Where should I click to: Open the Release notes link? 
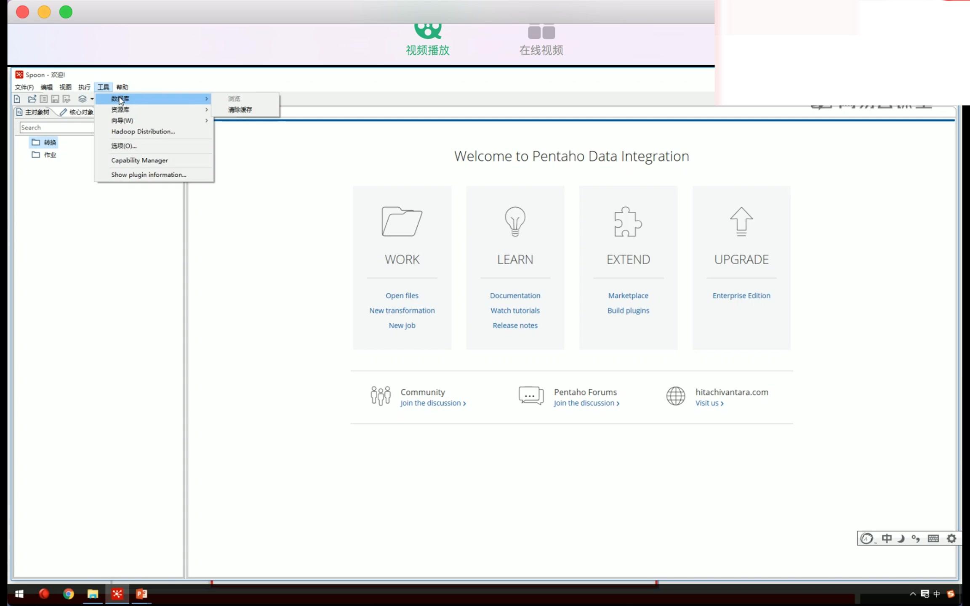[x=515, y=325]
